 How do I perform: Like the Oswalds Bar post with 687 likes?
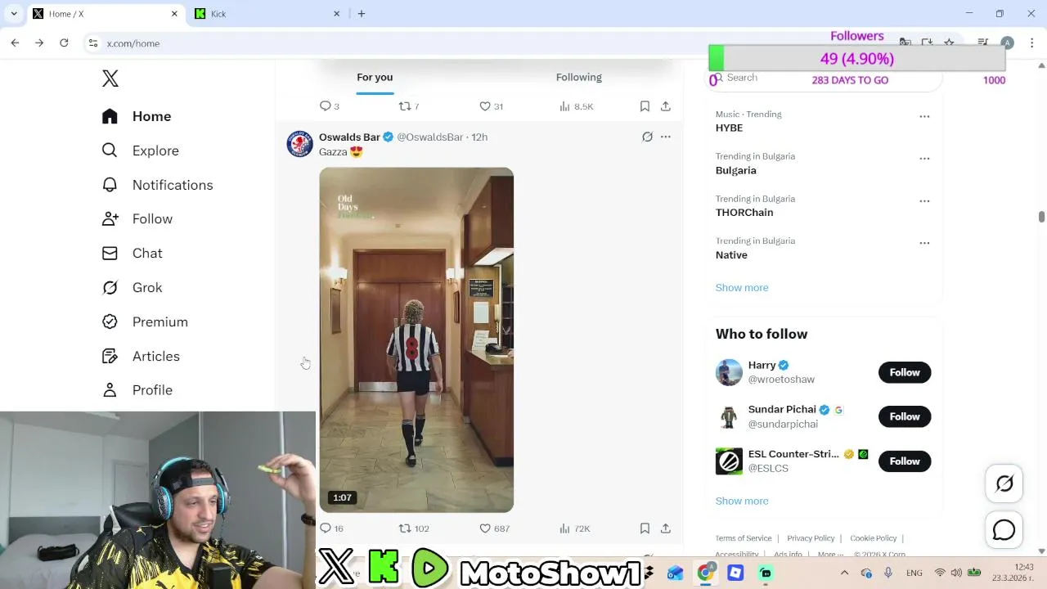pos(494,528)
